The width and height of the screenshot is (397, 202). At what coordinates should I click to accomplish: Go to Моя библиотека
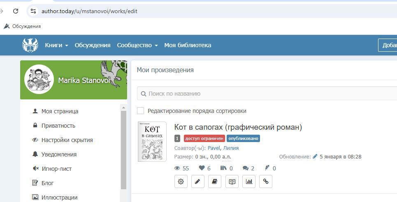pyautogui.click(x=188, y=45)
